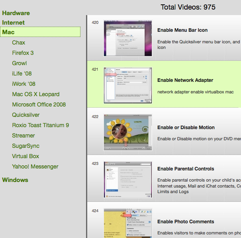This screenshot has height=238, width=241.
Task: Open the Enable or Disable Motion title
Action: (186, 127)
